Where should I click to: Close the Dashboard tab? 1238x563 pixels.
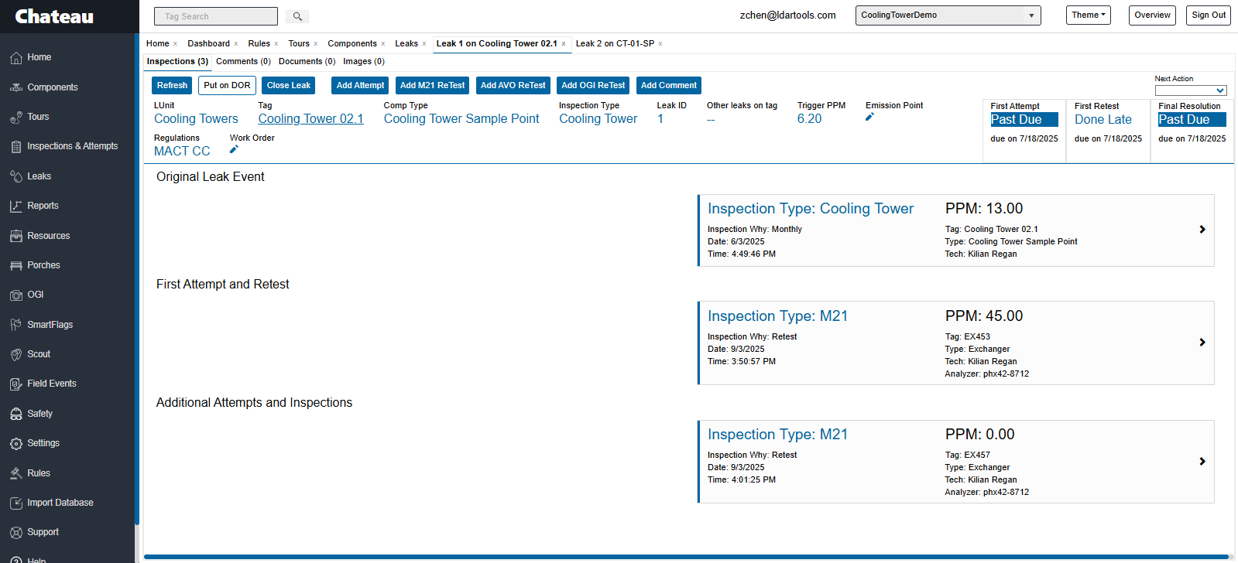[x=236, y=44]
